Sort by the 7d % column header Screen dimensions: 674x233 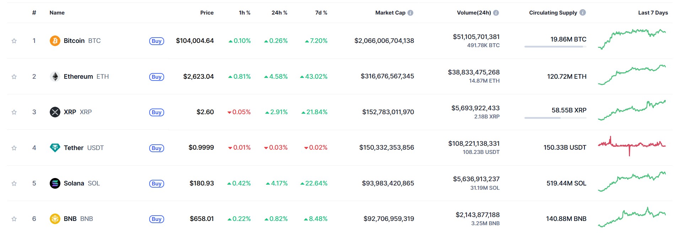click(321, 13)
